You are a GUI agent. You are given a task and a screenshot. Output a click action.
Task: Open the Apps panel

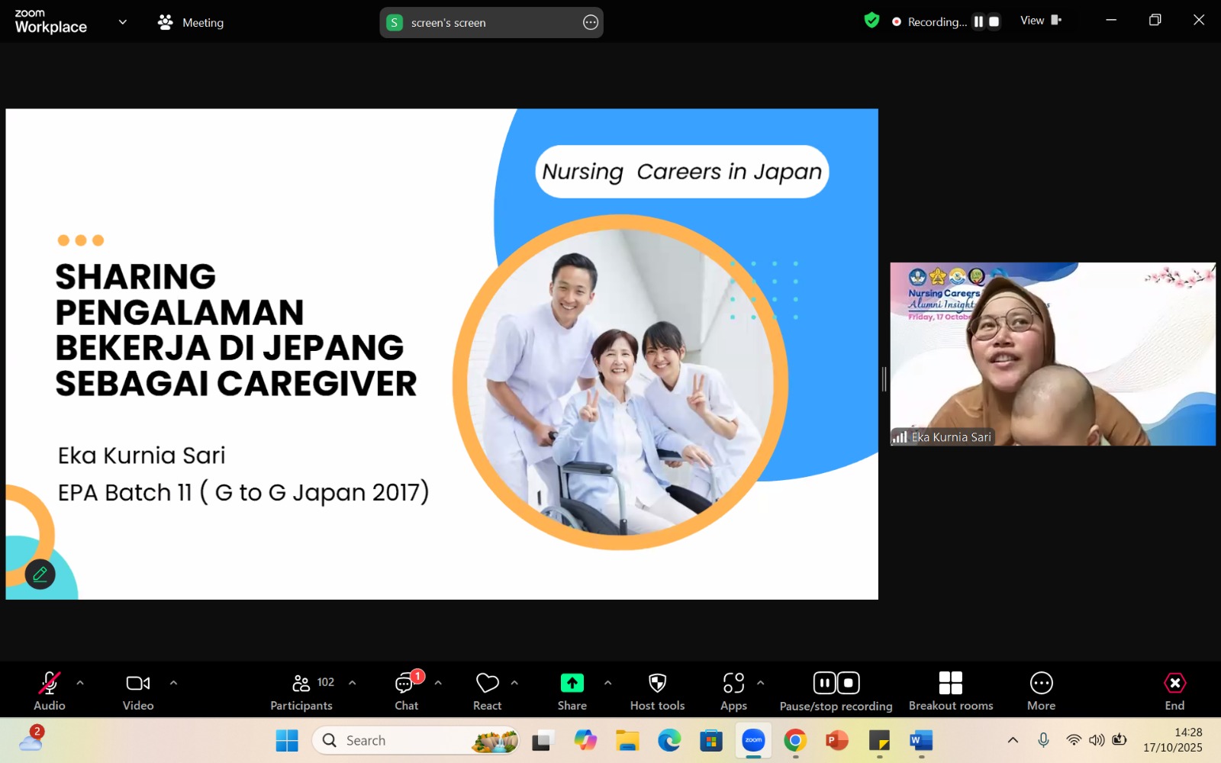click(733, 689)
